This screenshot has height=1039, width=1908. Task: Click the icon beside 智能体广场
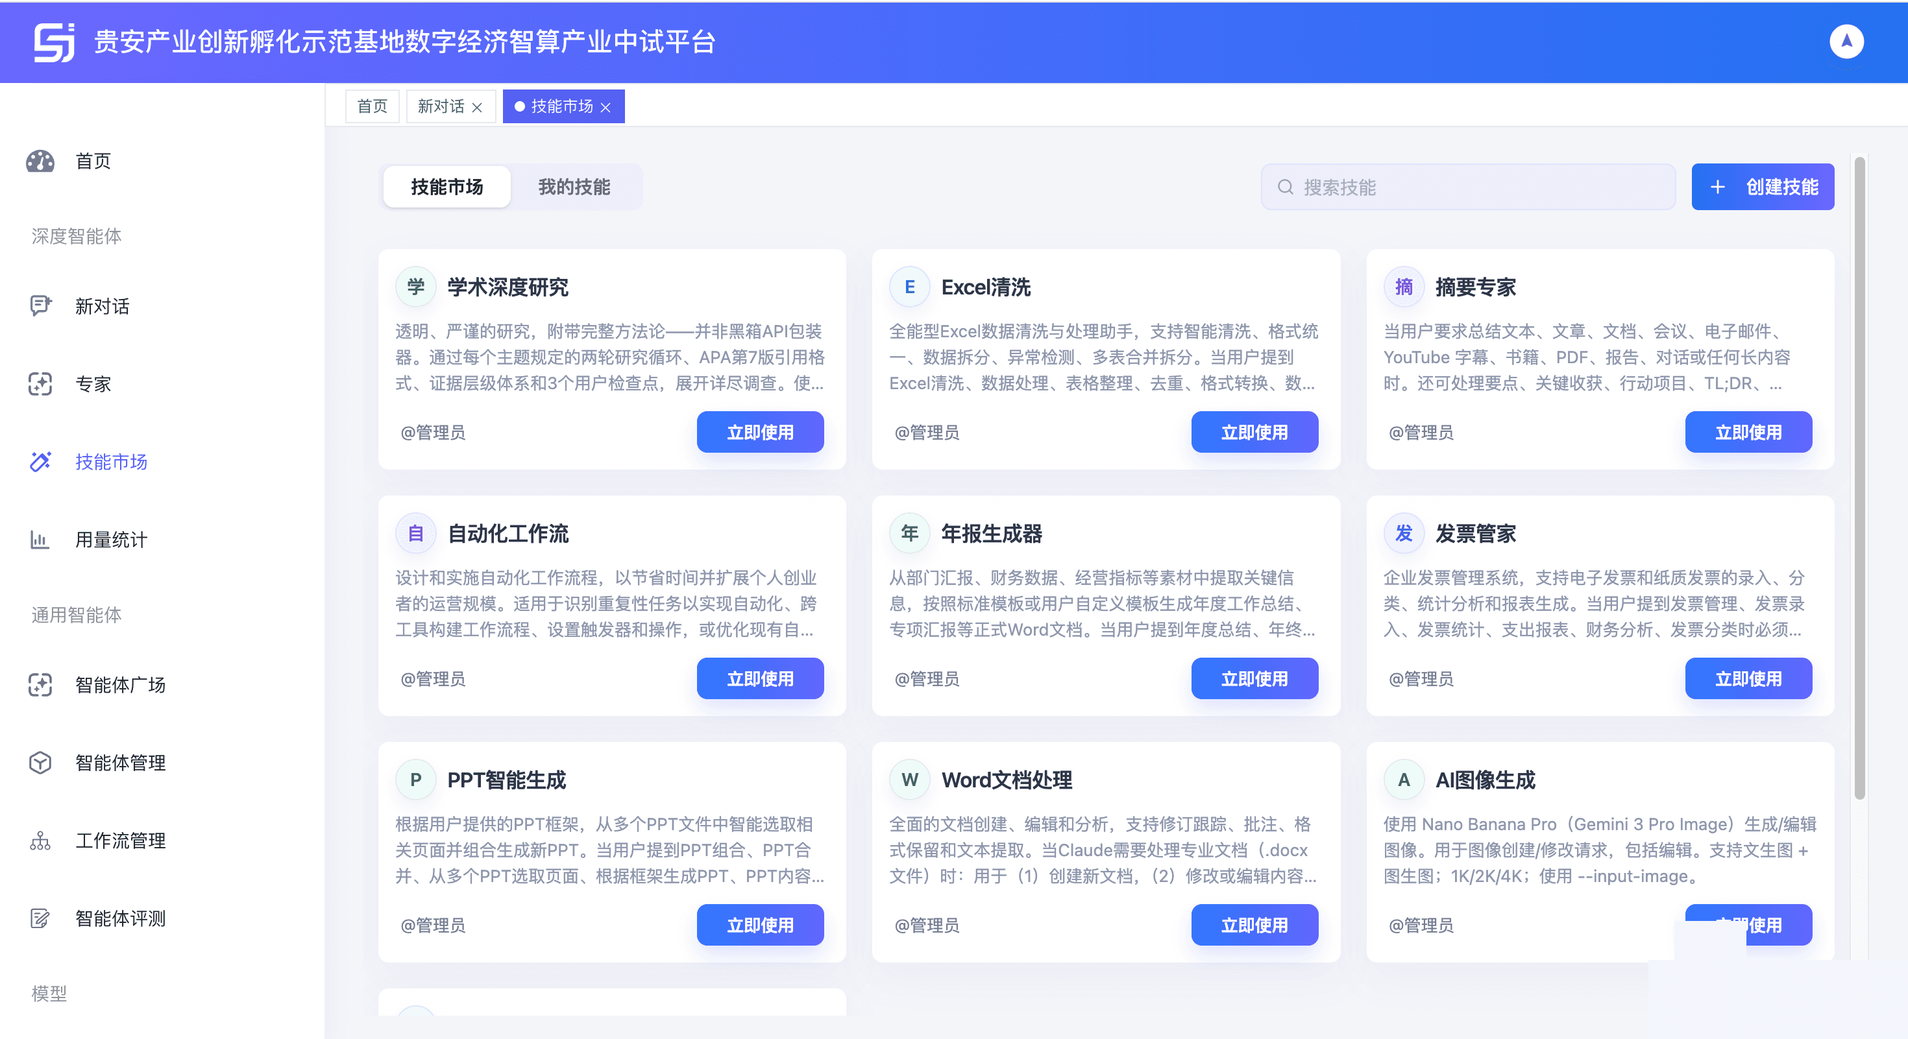point(40,684)
